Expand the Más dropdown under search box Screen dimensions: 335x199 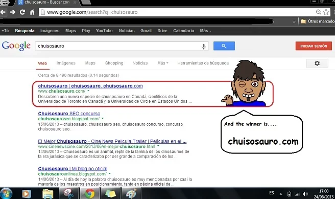163,63
